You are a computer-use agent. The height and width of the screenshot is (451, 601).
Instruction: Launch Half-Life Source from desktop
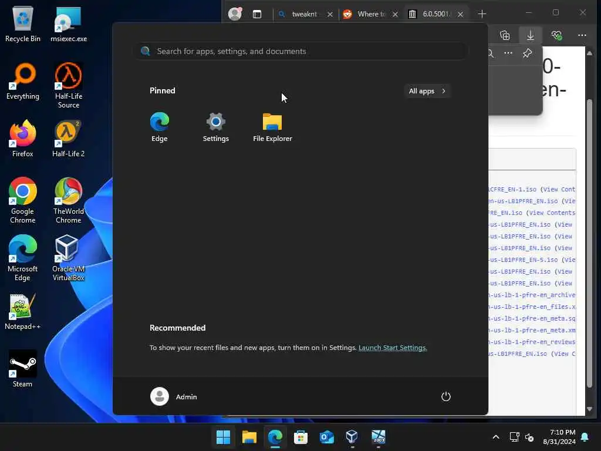(69, 86)
